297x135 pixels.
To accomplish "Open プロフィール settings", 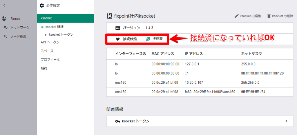I will [x=50, y=60].
